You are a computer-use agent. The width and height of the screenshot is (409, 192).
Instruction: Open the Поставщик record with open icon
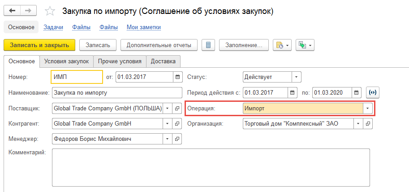pos(177,108)
